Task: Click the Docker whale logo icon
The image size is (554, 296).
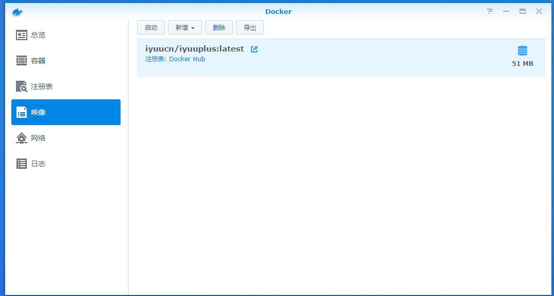Action: (x=18, y=12)
